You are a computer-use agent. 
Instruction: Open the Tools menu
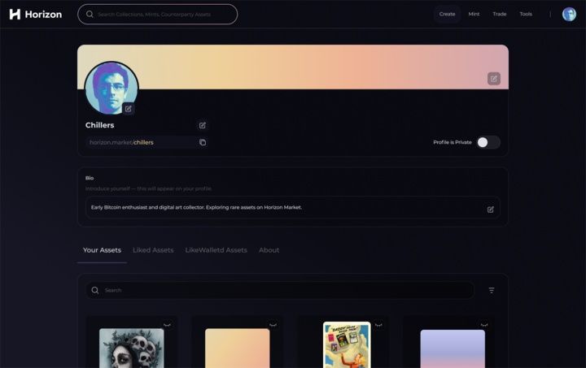(526, 14)
